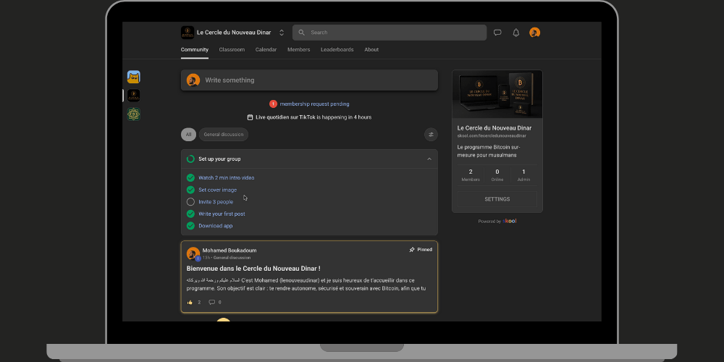Click the 2 Members stat
This screenshot has width=724, height=362.
click(x=471, y=175)
